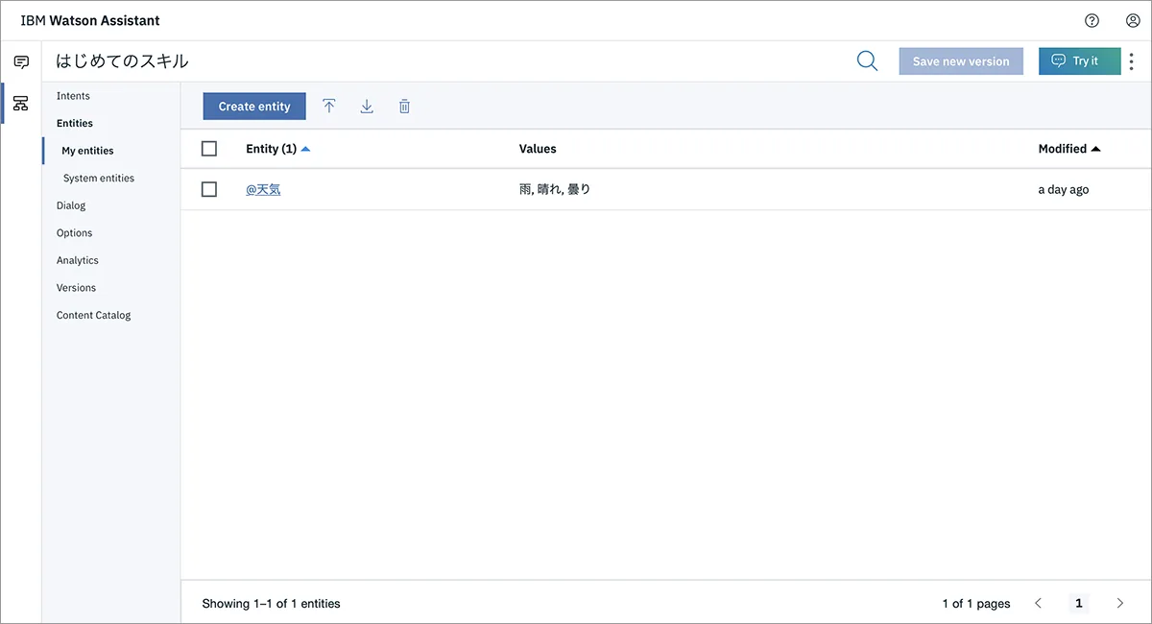This screenshot has height=624, width=1152.
Task: Sort by Entity (1) column header
Action: point(277,149)
